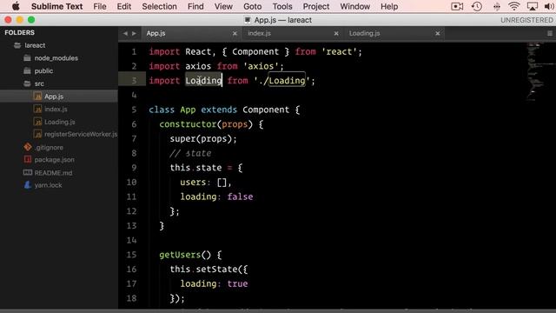The image size is (556, 313).
Task: Open the Help menu
Action: pos(389,6)
